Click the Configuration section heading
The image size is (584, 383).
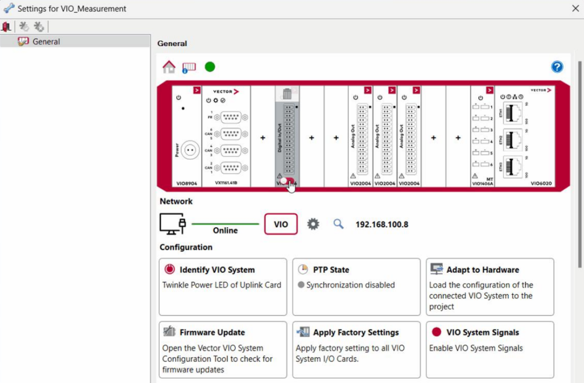[186, 247]
